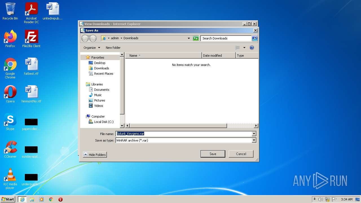The image size is (361, 203).
Task: Launch Google Chrome from the desktop
Action: (x=10, y=68)
